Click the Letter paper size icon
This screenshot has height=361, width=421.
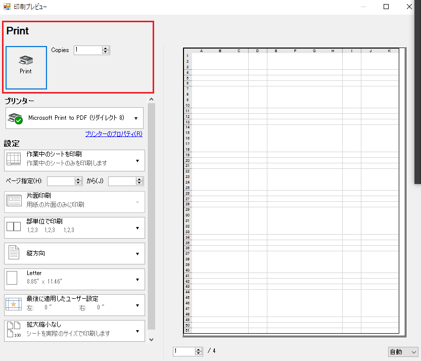click(12, 278)
